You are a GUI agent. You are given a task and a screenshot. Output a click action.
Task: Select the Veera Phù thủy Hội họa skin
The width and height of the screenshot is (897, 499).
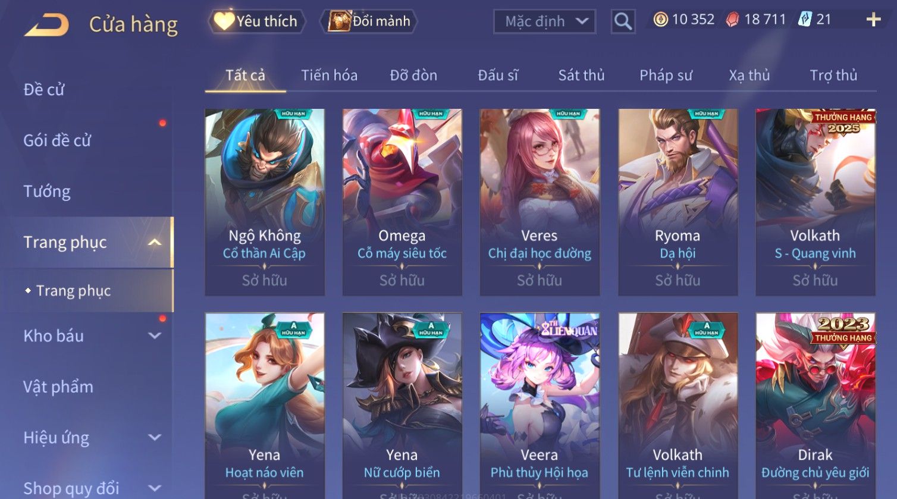tap(540, 406)
